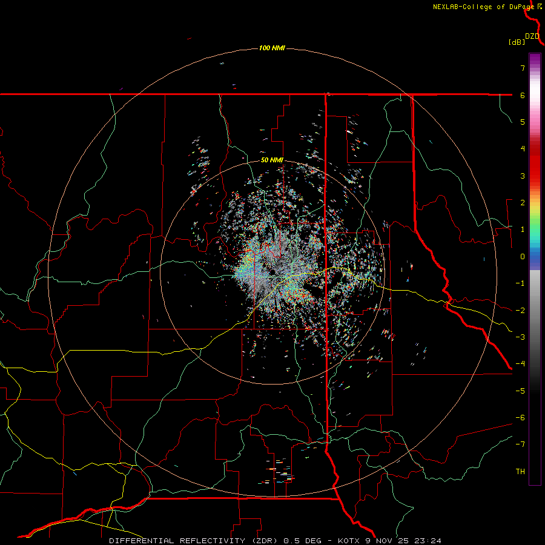This screenshot has height=545, width=545.
Task: Click the -7 value on the color scale
Action: 520,444
